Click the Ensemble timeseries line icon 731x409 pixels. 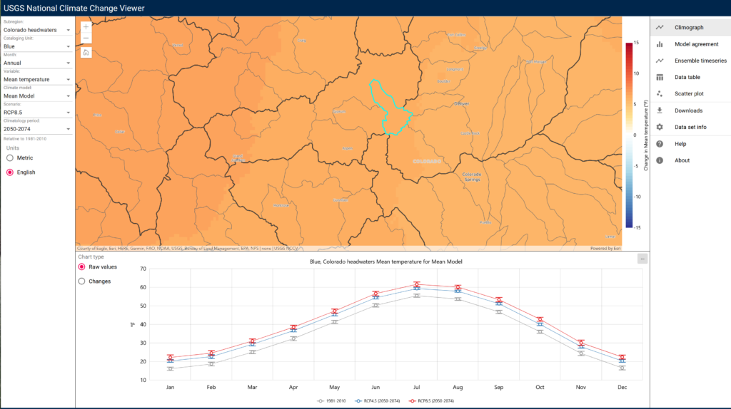[x=660, y=61]
